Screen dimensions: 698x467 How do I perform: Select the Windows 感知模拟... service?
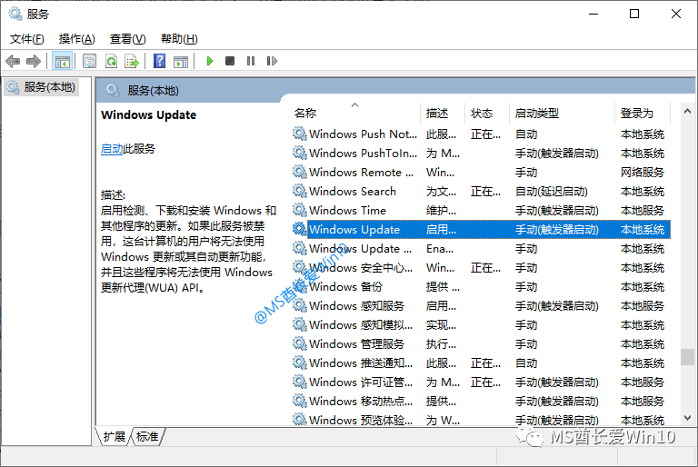pos(481,324)
